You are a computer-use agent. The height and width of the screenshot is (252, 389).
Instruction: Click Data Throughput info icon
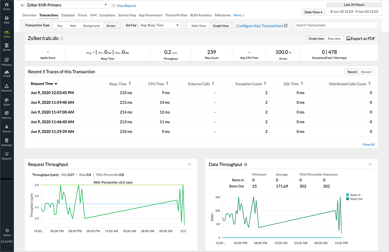(246, 165)
